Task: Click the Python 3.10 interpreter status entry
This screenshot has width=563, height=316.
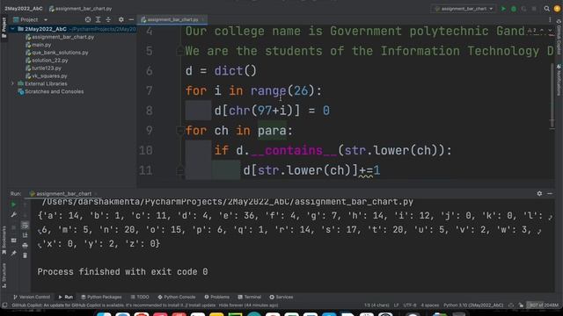Action: [x=473, y=305]
